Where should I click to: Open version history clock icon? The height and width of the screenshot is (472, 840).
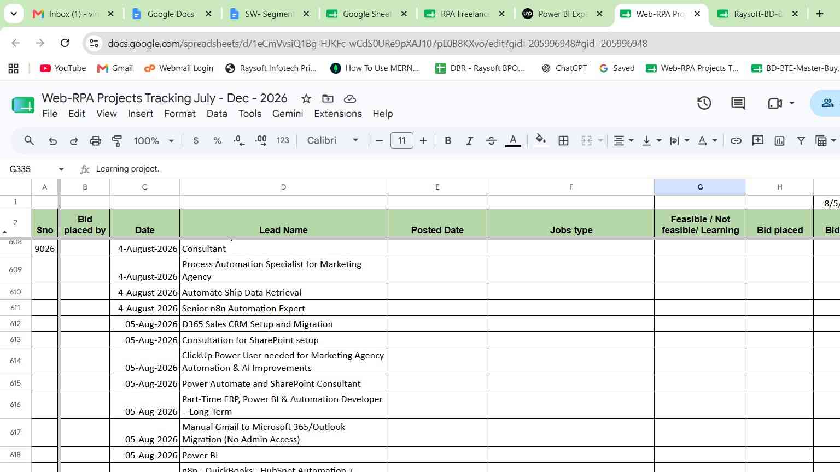pyautogui.click(x=704, y=103)
